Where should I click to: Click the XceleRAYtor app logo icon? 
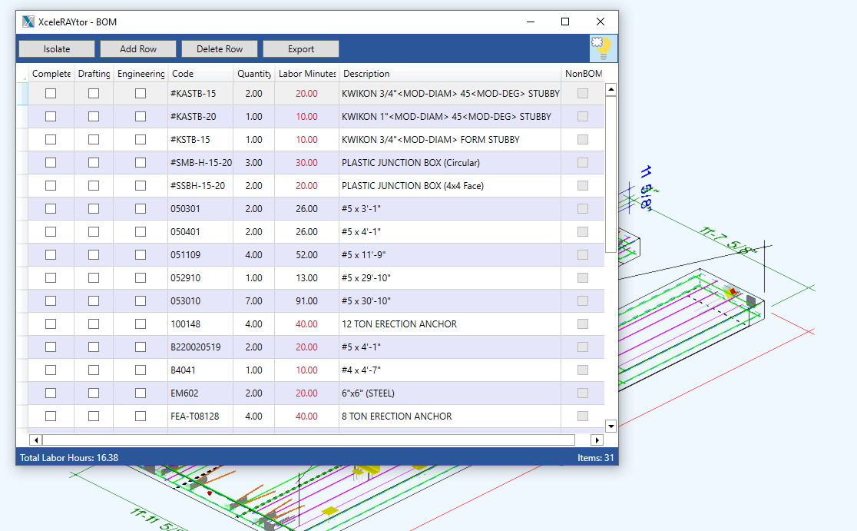28,22
